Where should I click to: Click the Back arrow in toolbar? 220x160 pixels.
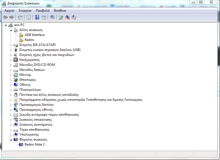(5, 17)
